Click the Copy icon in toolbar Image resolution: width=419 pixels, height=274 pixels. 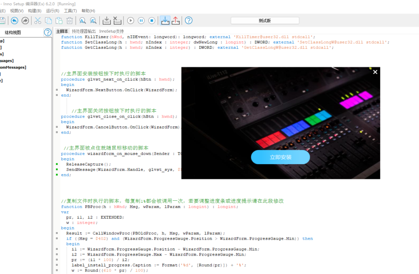[x=48, y=20]
